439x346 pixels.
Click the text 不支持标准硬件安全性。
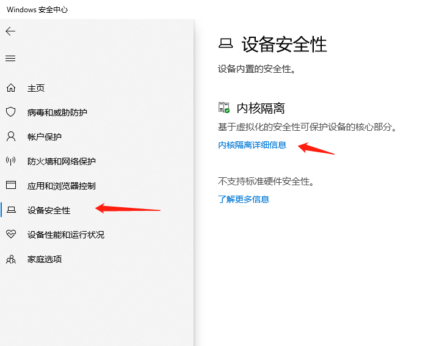266,182
